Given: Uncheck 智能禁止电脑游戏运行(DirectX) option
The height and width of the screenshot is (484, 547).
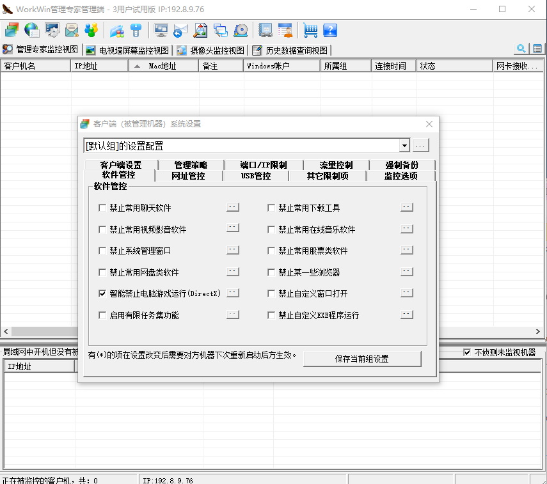Looking at the screenshot, I should tap(102, 293).
